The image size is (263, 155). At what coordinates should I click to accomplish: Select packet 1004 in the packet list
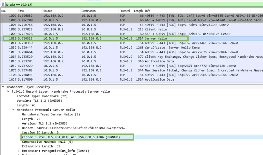click(132, 25)
